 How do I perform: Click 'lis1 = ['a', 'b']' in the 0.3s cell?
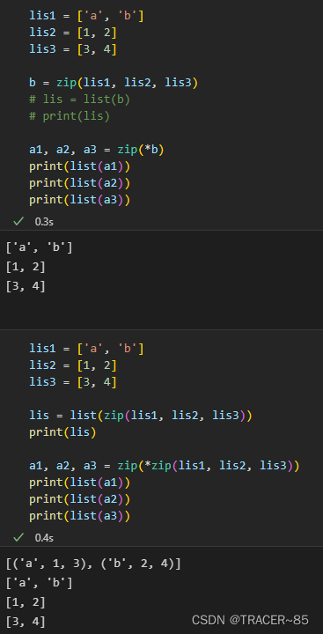coord(86,16)
